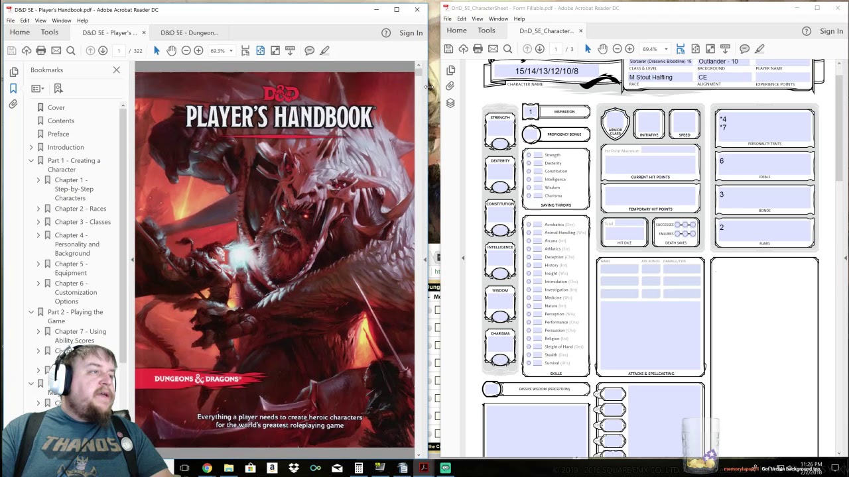
Task: Toggle Charisma saving throw proficiency
Action: 529,195
